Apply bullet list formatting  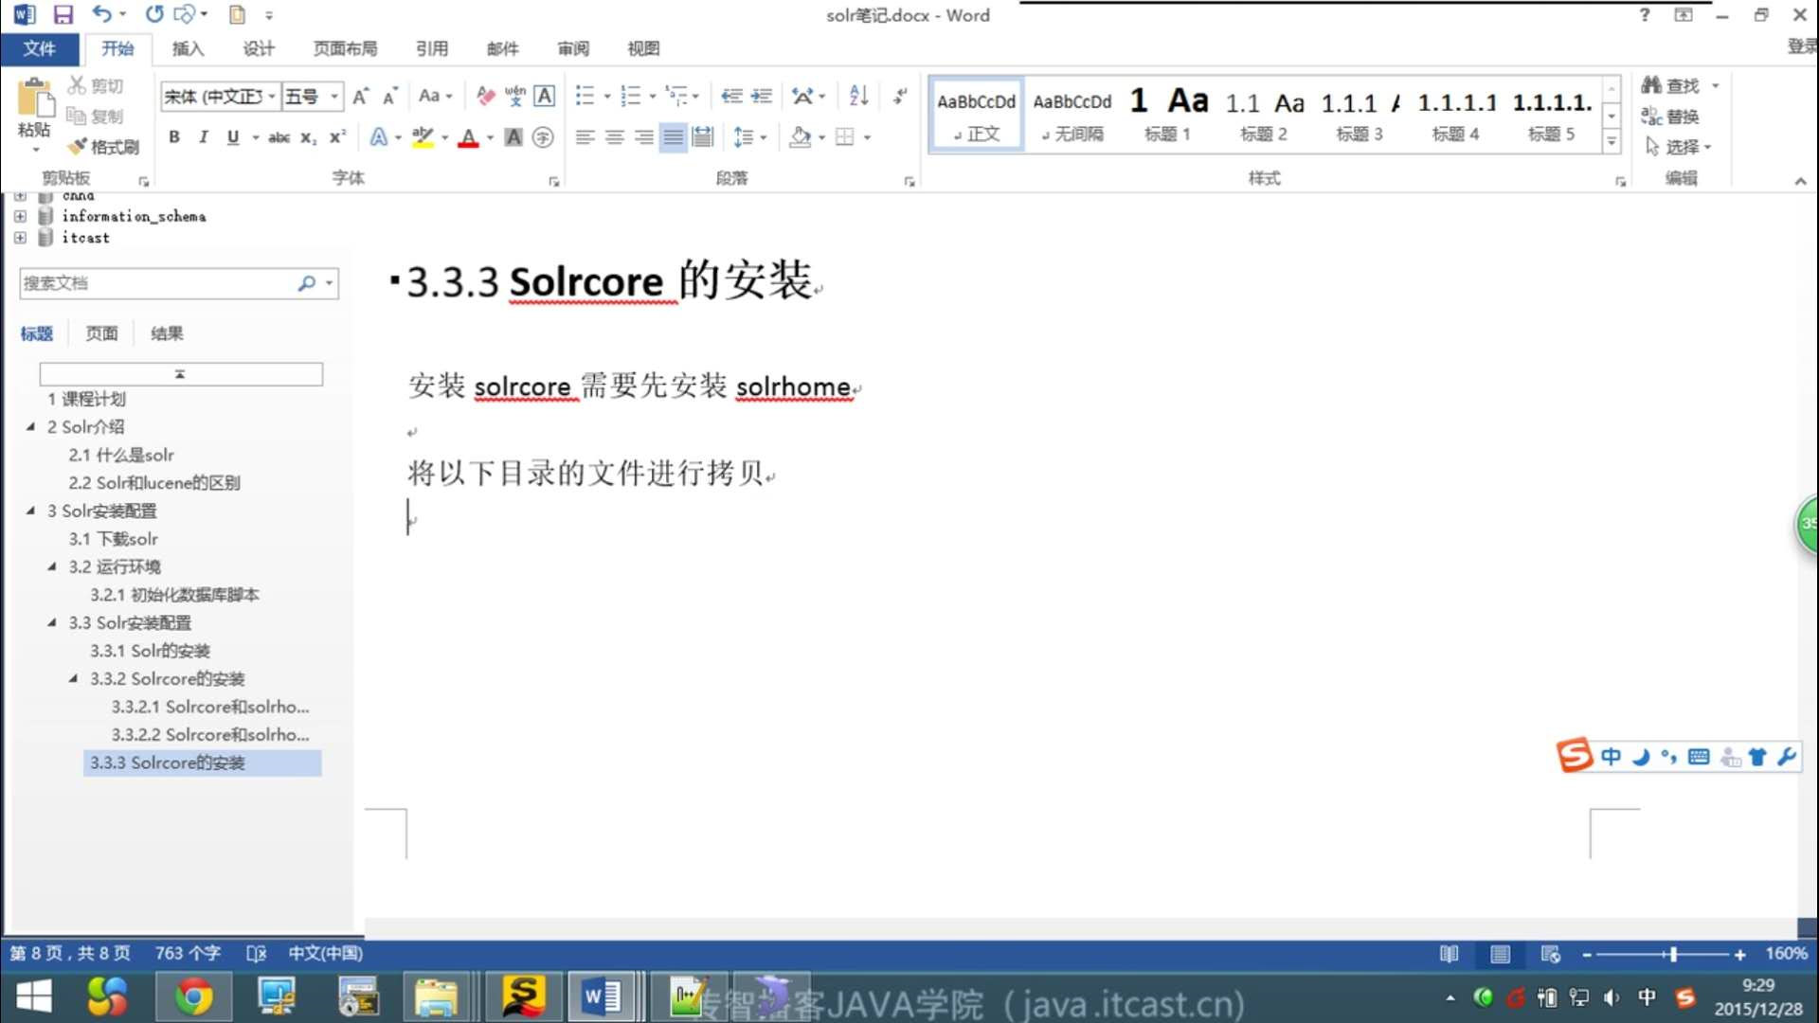(x=585, y=96)
